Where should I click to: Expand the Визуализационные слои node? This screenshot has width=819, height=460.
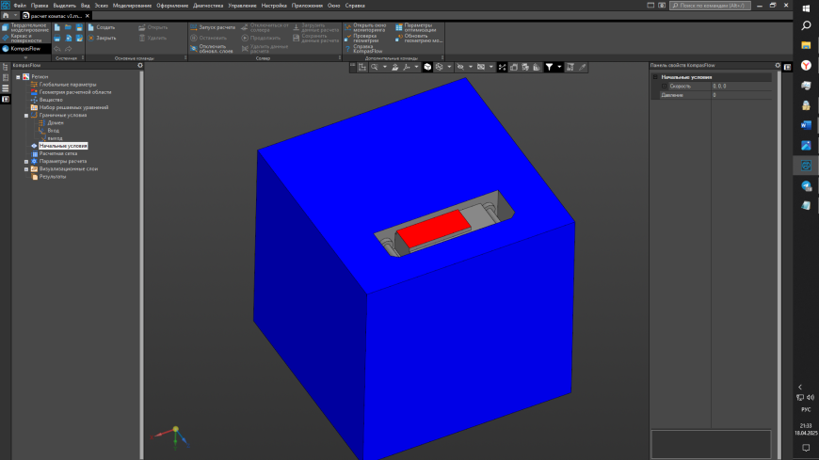(26, 169)
